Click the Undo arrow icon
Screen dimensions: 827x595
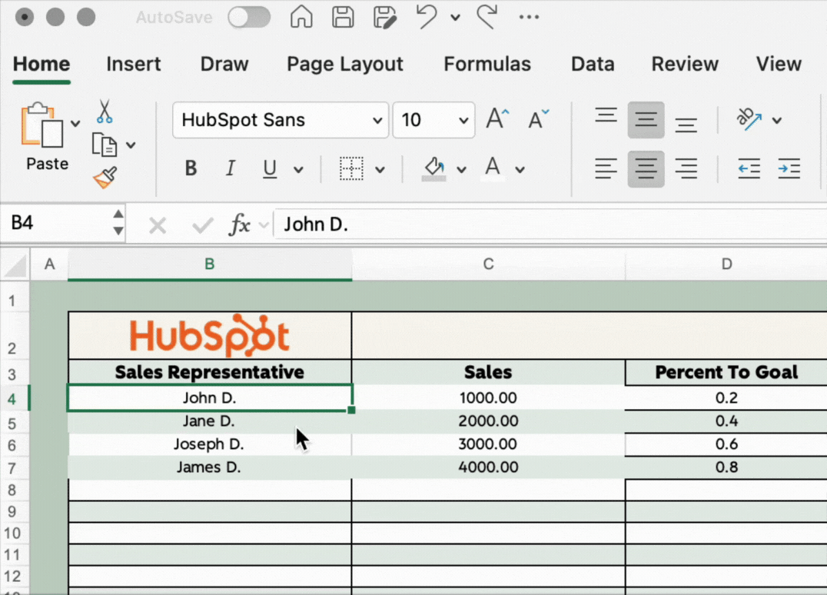(427, 17)
